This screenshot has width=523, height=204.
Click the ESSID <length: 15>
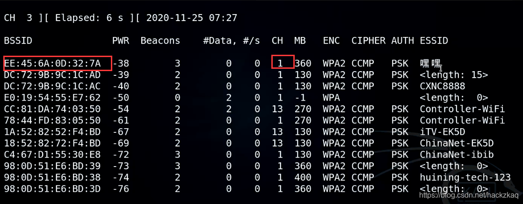[x=454, y=75]
